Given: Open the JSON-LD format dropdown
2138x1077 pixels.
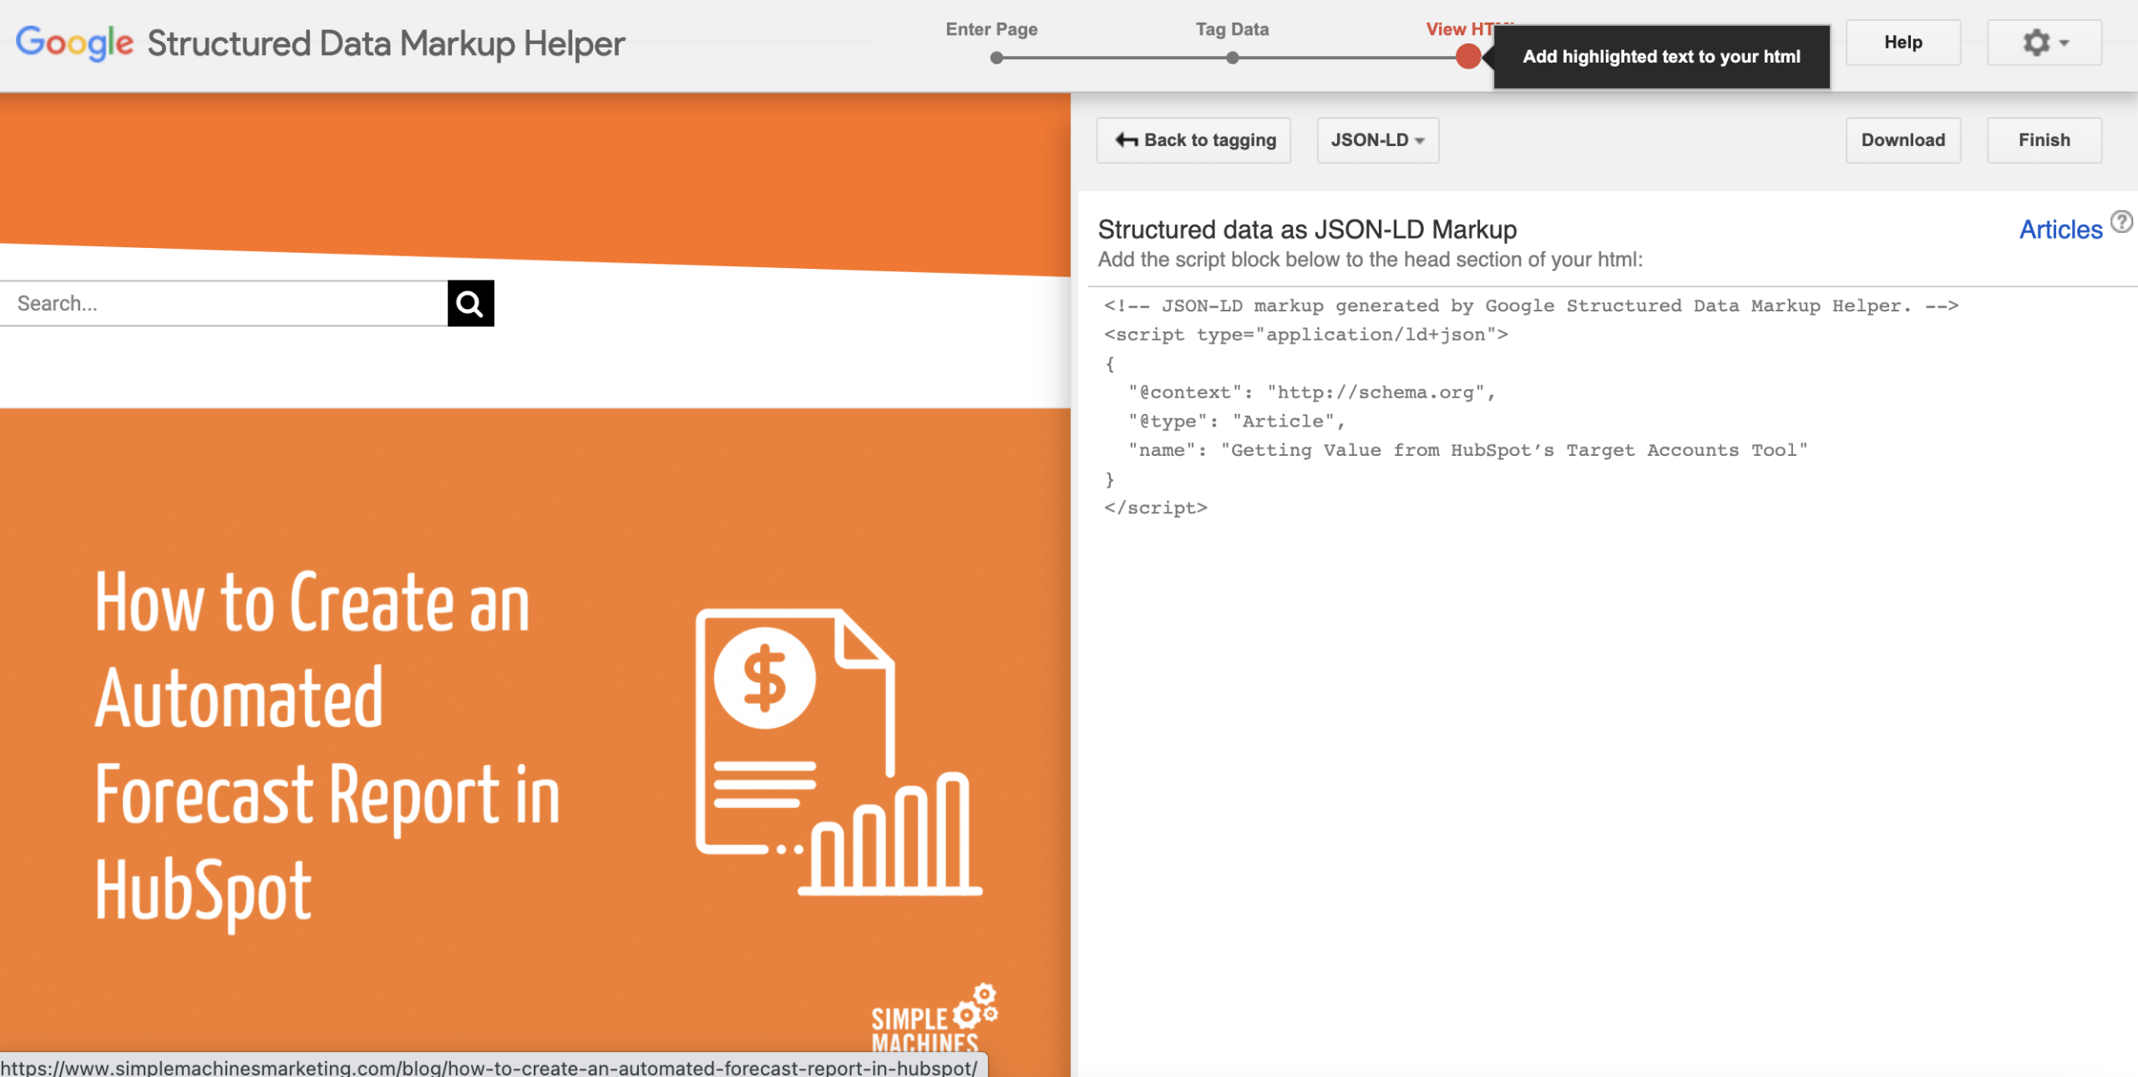Looking at the screenshot, I should point(1378,140).
